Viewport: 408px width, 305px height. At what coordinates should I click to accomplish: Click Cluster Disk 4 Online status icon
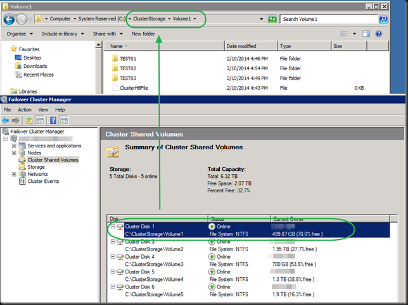[212, 257]
